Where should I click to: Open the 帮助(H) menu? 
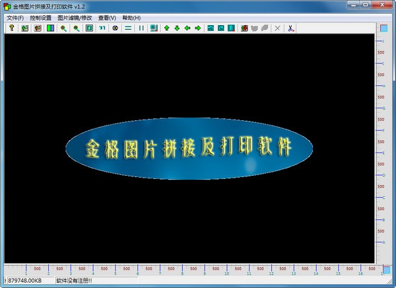[131, 17]
